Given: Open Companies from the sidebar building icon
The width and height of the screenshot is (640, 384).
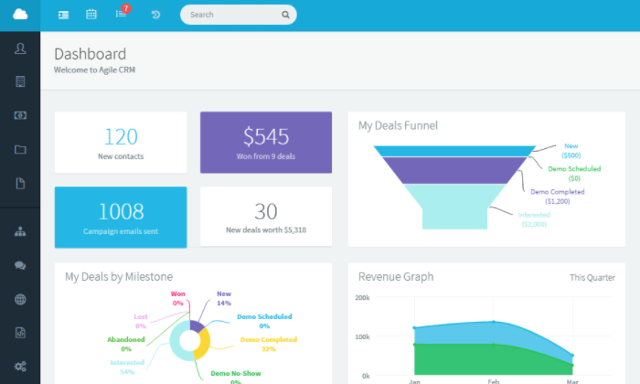Looking at the screenshot, I should [20, 81].
